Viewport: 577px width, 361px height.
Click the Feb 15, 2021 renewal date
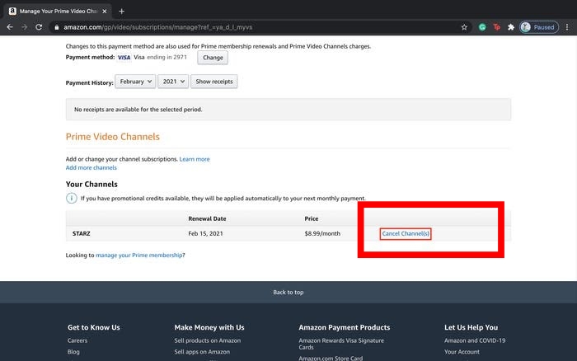205,234
